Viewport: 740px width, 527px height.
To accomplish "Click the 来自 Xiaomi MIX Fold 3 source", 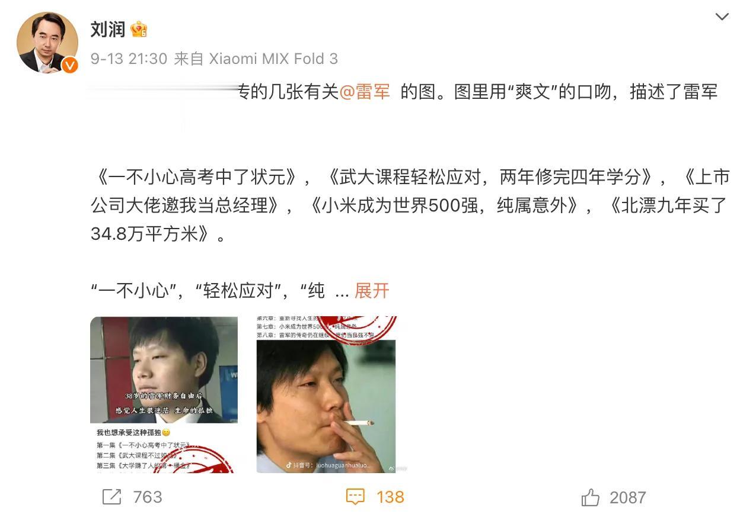I will [256, 59].
